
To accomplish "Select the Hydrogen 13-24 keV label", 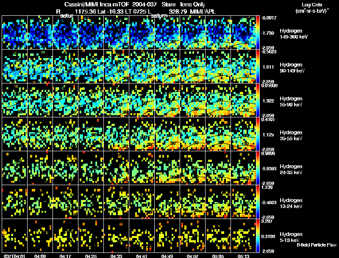I will 291,203.
